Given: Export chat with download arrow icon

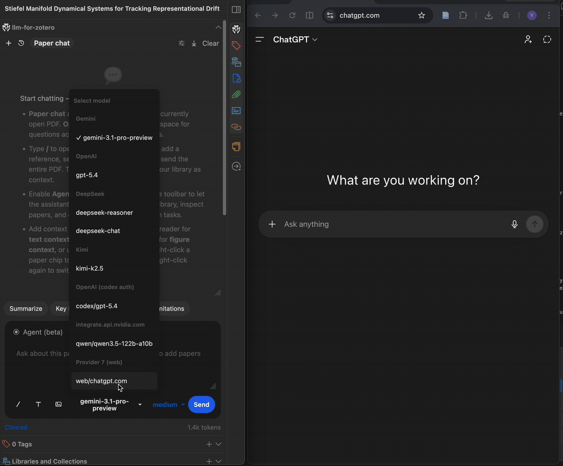Looking at the screenshot, I should [194, 43].
